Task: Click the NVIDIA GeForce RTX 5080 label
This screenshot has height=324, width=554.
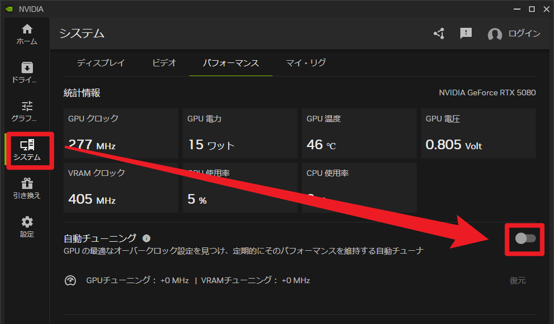Action: pyautogui.click(x=487, y=92)
